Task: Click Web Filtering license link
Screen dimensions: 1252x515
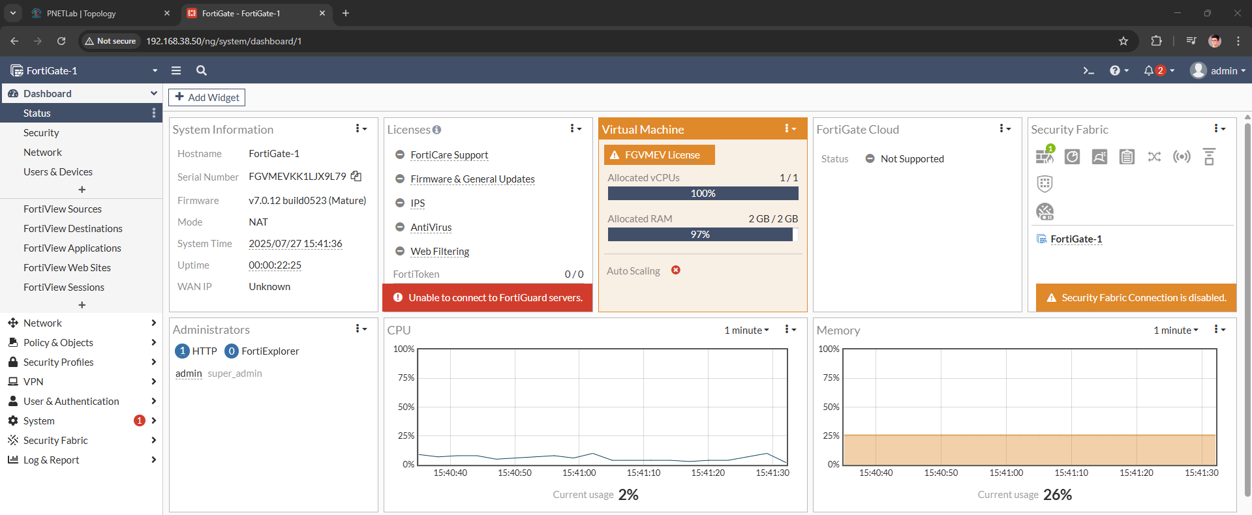Action: pos(440,251)
